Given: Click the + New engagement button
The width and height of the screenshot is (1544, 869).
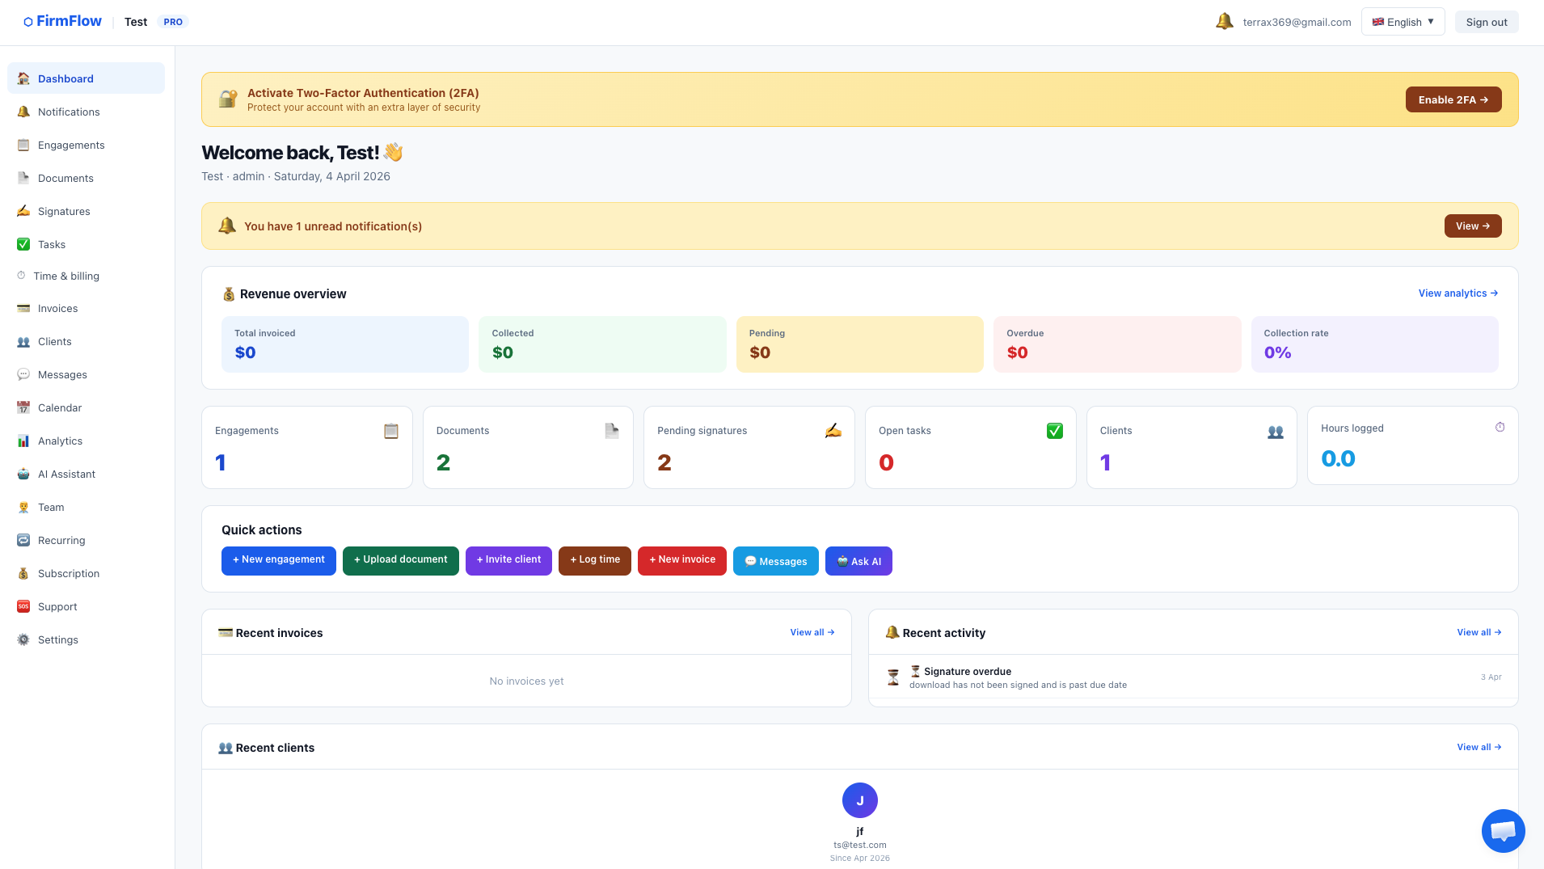Looking at the screenshot, I should (278, 560).
